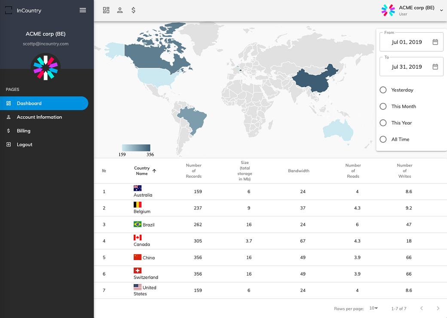
Task: Click the InCountry pinwheel logo
Action: click(46, 67)
